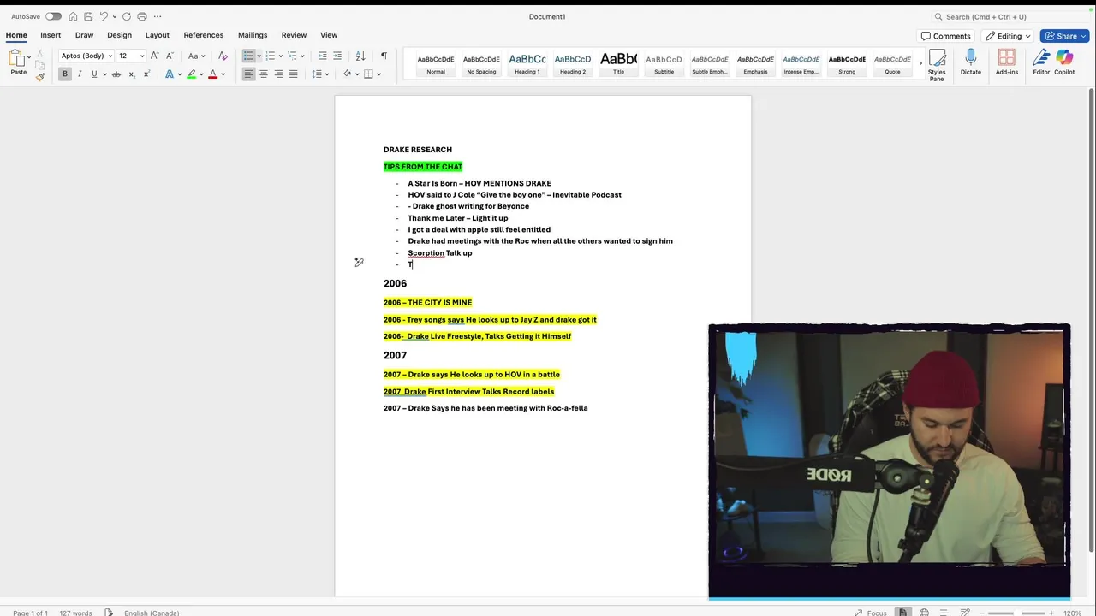Screen dimensions: 1096x616
Task: Click the blue Share button
Action: 1064,36
